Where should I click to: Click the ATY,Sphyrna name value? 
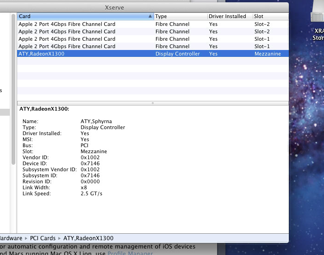point(96,121)
